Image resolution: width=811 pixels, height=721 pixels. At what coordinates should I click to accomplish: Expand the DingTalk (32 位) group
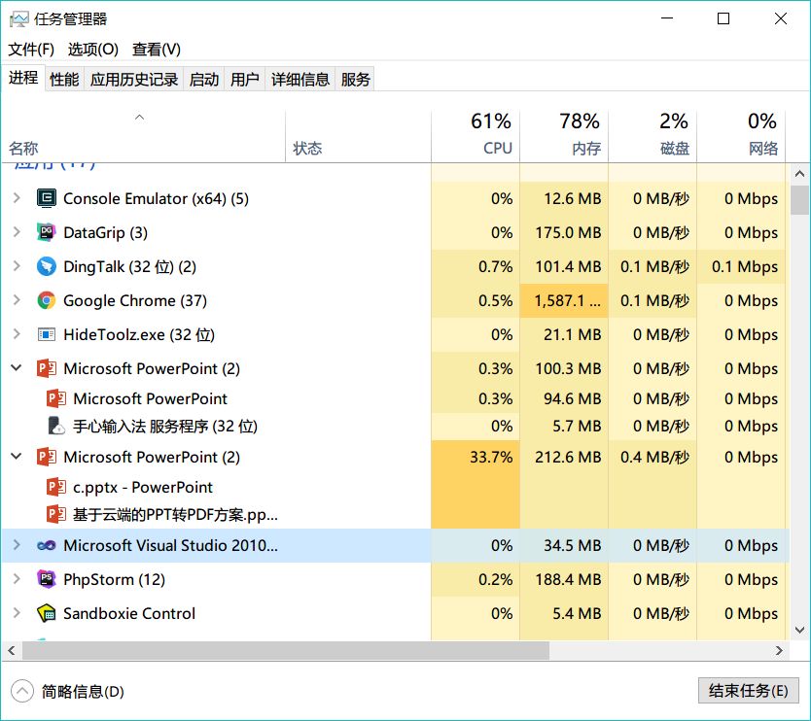[x=17, y=266]
